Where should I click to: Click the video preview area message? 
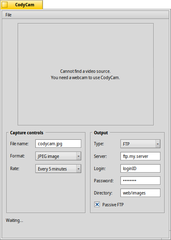click(x=85, y=75)
